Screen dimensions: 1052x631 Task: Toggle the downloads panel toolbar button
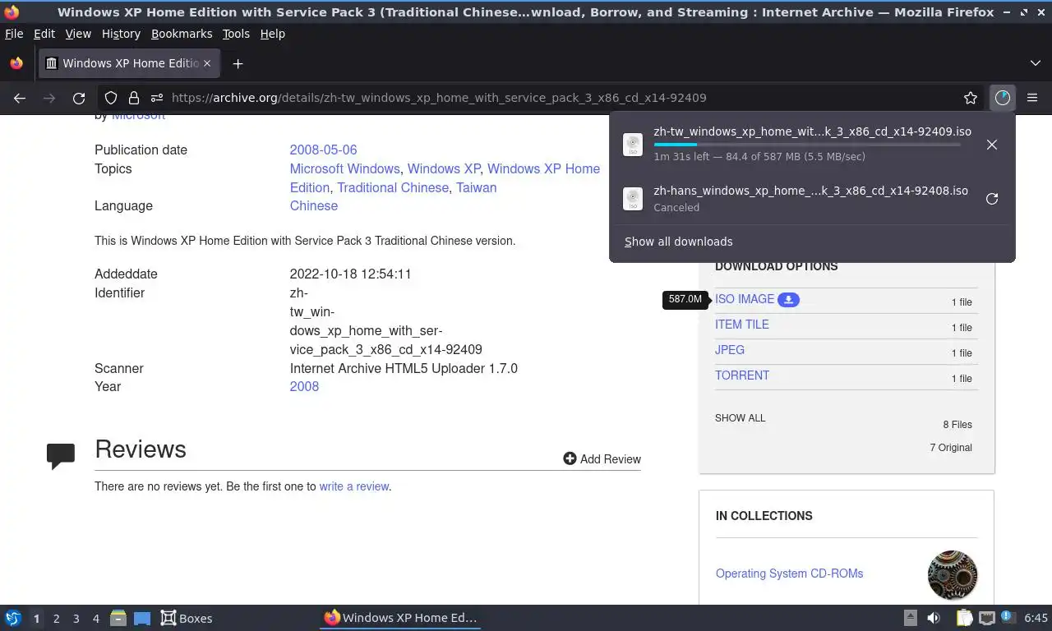pyautogui.click(x=1002, y=98)
